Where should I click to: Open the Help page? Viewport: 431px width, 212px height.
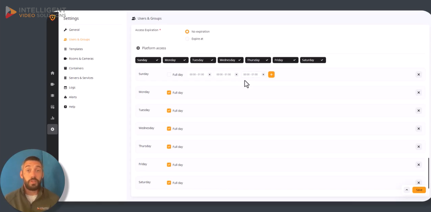(72, 106)
